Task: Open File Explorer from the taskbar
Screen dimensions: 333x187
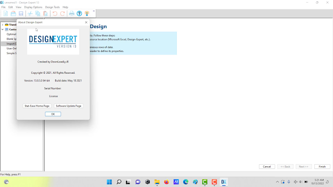Action: [157, 182]
